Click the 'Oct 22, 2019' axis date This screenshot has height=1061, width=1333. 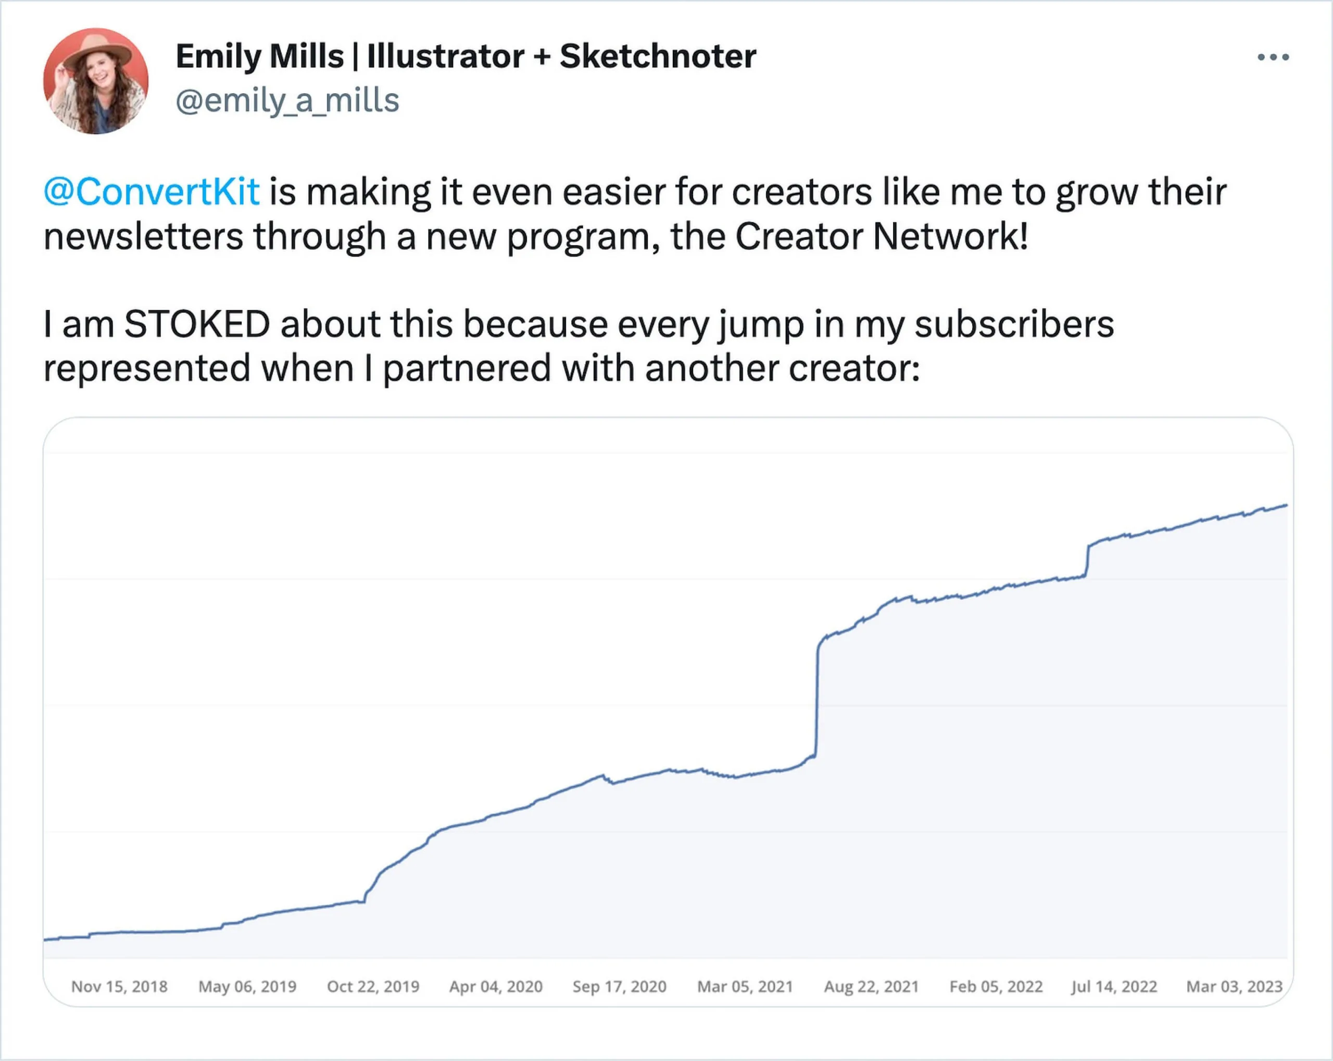373,986
